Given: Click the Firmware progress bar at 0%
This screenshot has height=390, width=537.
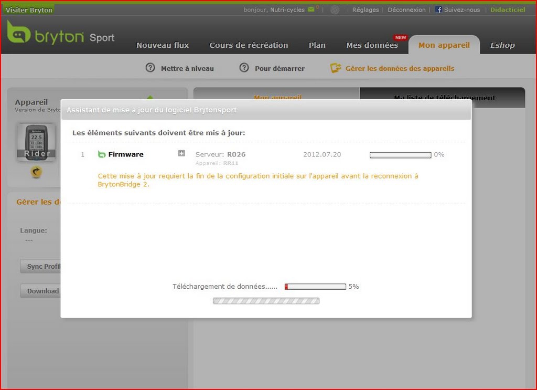Looking at the screenshot, I should tap(400, 155).
